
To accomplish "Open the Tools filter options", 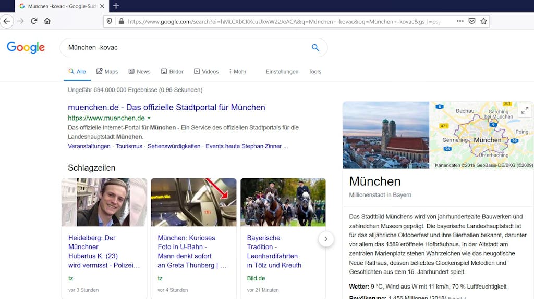I will [314, 72].
